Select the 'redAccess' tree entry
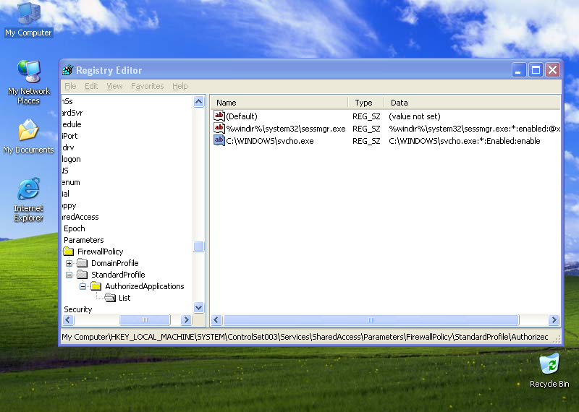 point(80,217)
